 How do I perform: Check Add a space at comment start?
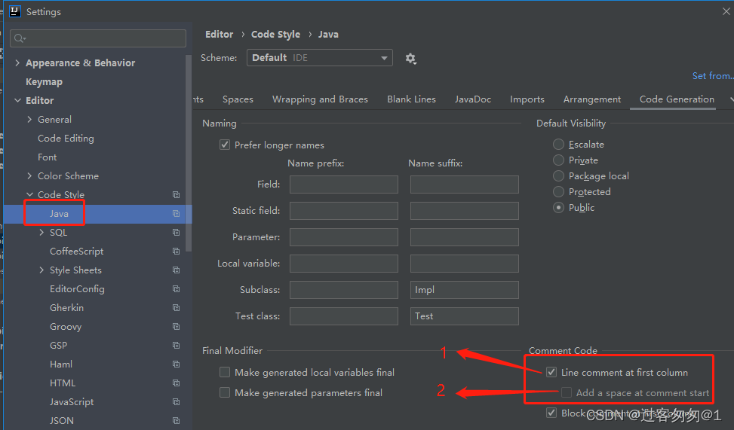pos(567,392)
